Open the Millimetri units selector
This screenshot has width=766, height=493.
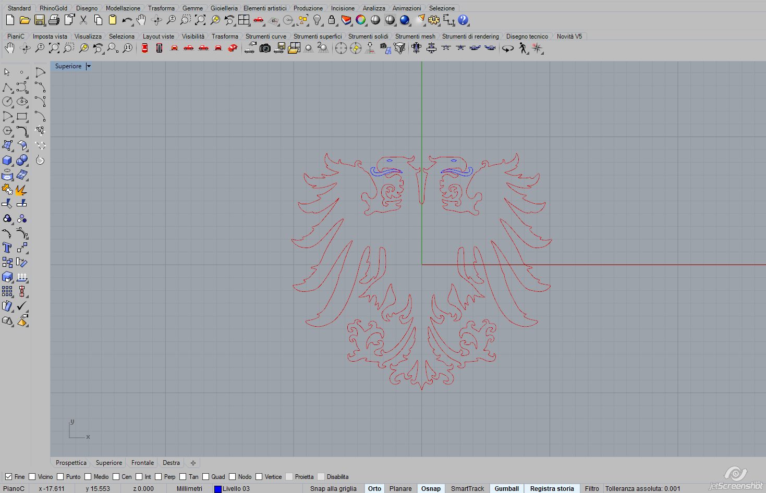pyautogui.click(x=189, y=489)
